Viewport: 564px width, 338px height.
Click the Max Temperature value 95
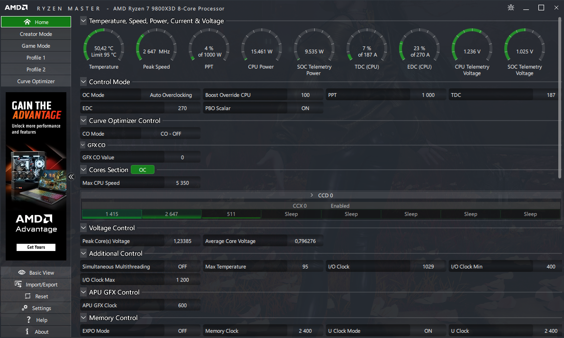[305, 267]
